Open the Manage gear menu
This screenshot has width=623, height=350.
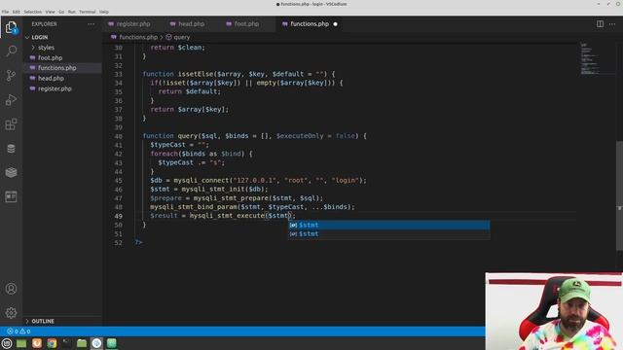click(x=11, y=313)
